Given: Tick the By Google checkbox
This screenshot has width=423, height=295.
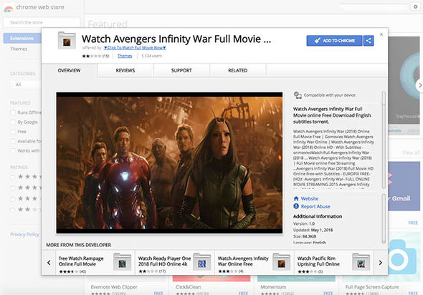Looking at the screenshot, I should 13,122.
